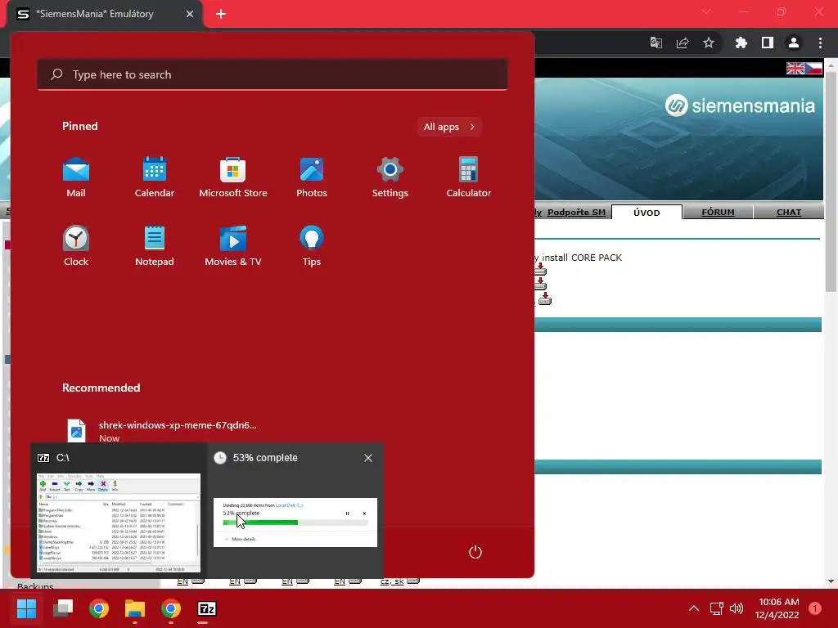Image resolution: width=838 pixels, height=628 pixels.
Task: Open Chrome three-dot menu
Action: (x=820, y=43)
